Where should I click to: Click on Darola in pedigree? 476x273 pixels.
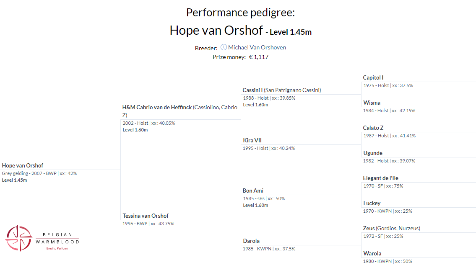click(x=251, y=241)
